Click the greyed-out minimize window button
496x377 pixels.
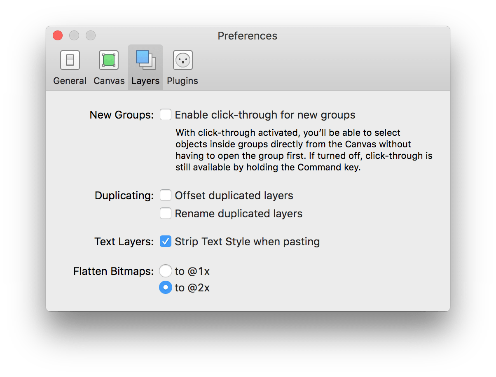74,36
